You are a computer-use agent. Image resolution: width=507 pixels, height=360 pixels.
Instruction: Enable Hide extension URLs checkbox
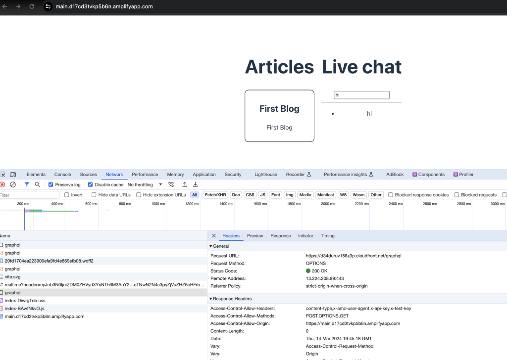tap(139, 195)
